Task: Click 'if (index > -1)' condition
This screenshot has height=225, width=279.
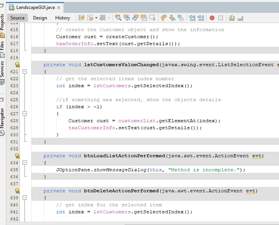Action: (79, 107)
